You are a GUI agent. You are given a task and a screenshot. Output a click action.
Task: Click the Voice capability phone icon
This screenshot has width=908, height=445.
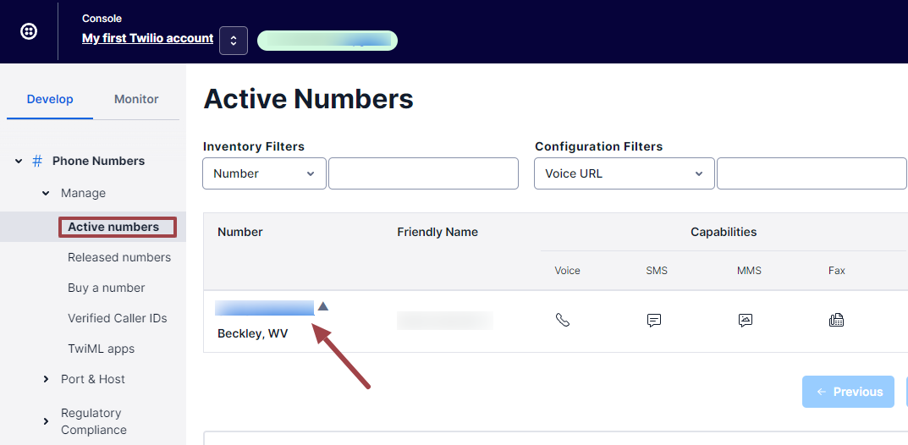click(x=562, y=320)
